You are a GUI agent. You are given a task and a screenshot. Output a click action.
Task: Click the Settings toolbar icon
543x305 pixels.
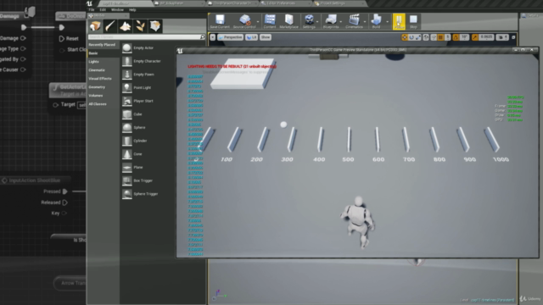(309, 21)
